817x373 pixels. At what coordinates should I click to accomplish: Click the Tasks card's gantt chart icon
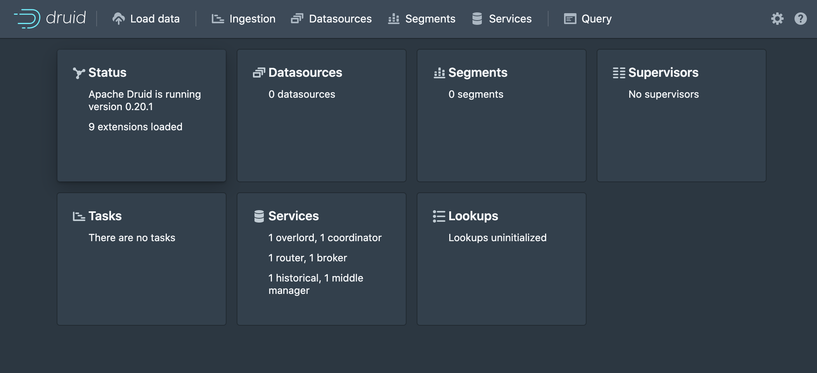(79, 216)
